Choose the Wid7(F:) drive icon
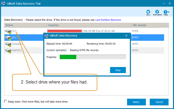 (x=8, y=51)
